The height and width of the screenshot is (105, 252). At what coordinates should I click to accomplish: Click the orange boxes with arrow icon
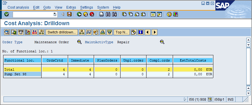click(x=96, y=32)
